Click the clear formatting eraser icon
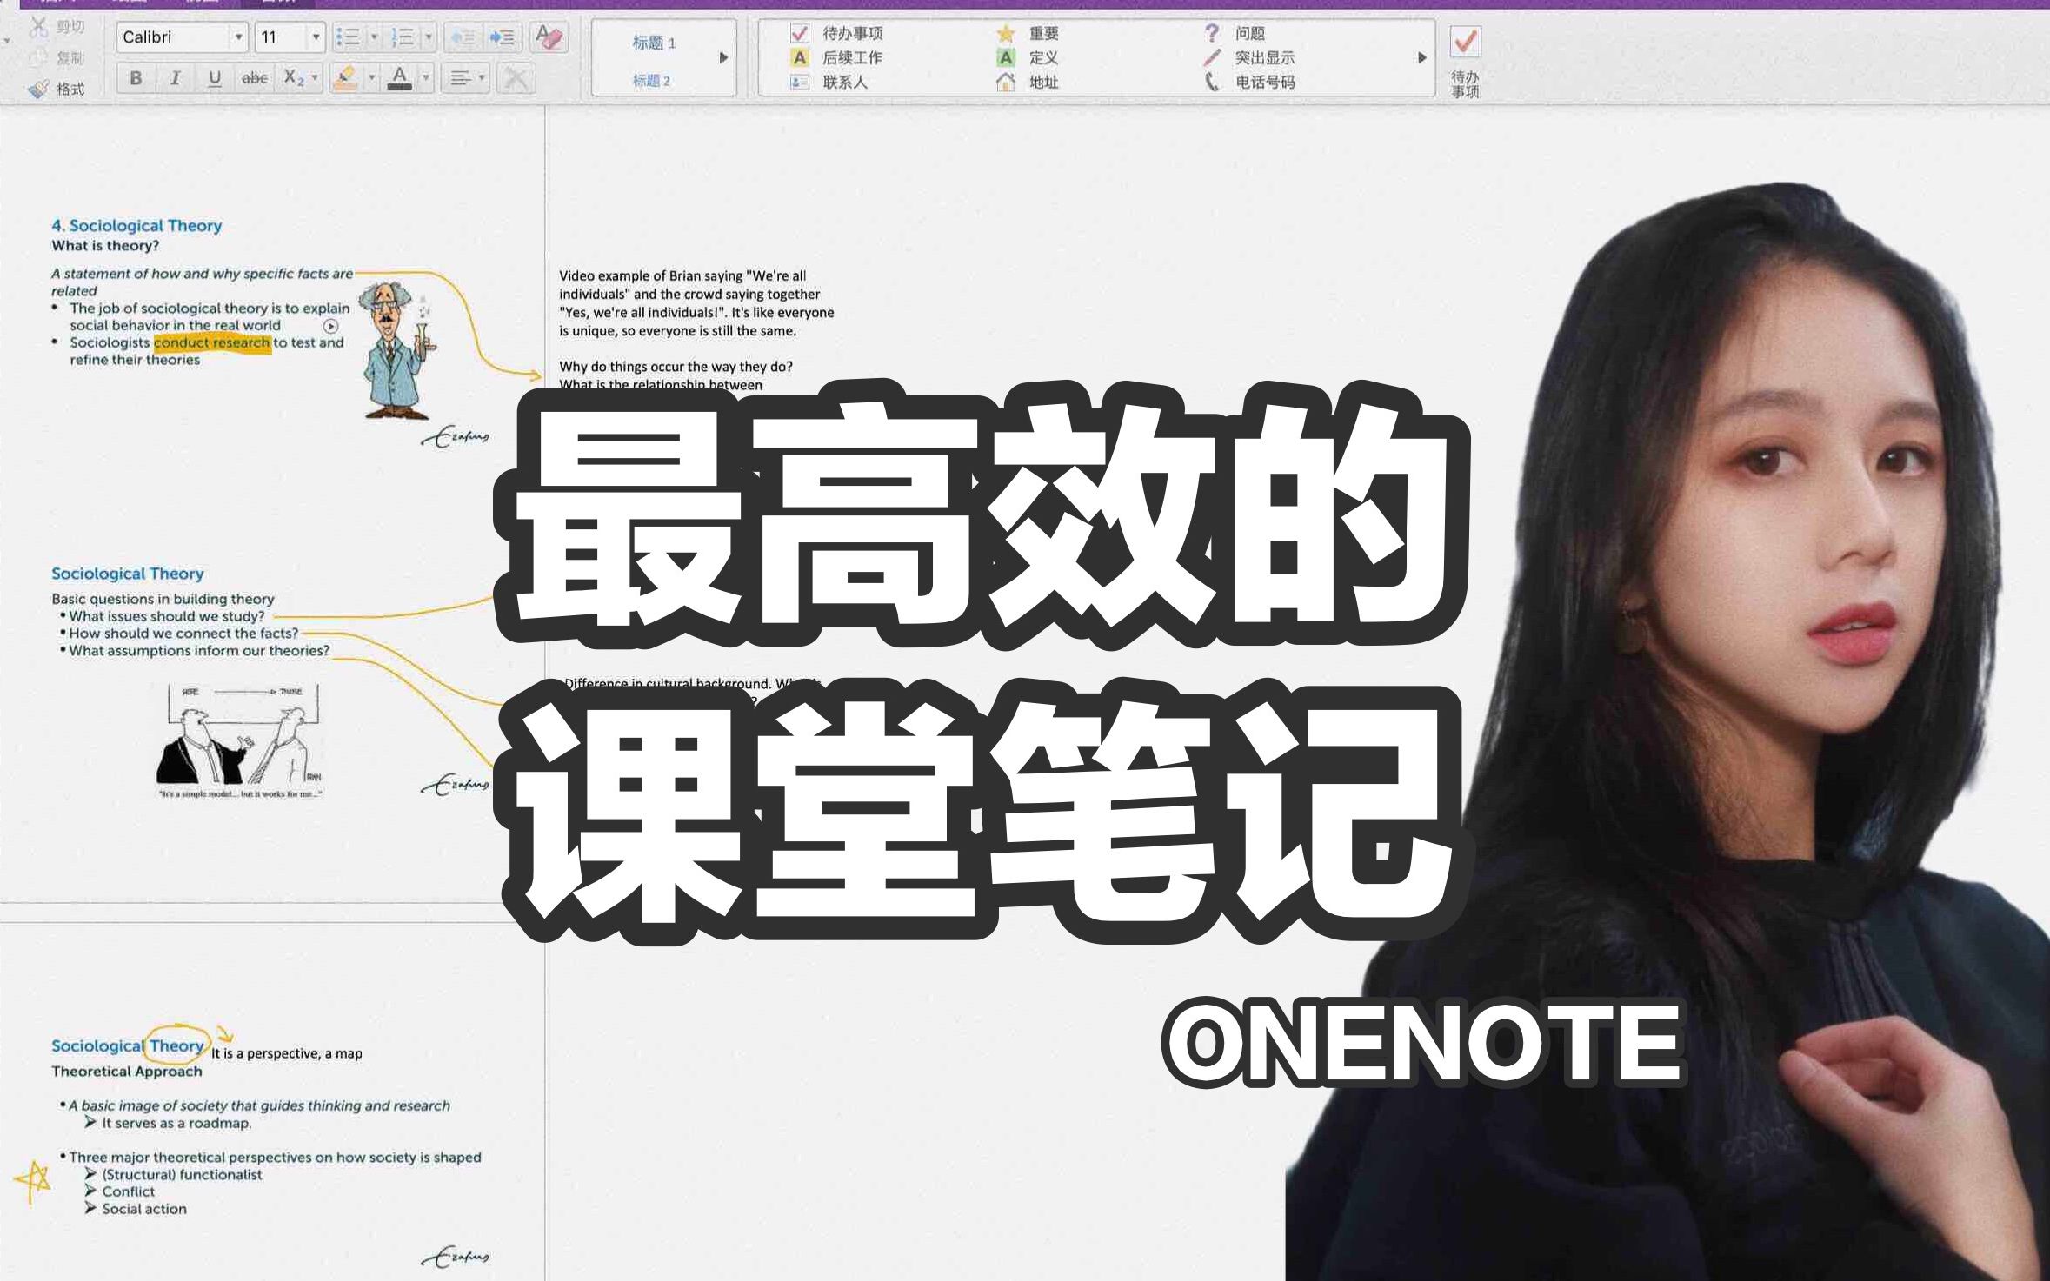This screenshot has width=2050, height=1281. click(x=549, y=37)
